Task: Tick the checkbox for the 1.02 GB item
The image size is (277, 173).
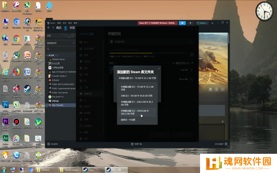Action: pos(191,70)
